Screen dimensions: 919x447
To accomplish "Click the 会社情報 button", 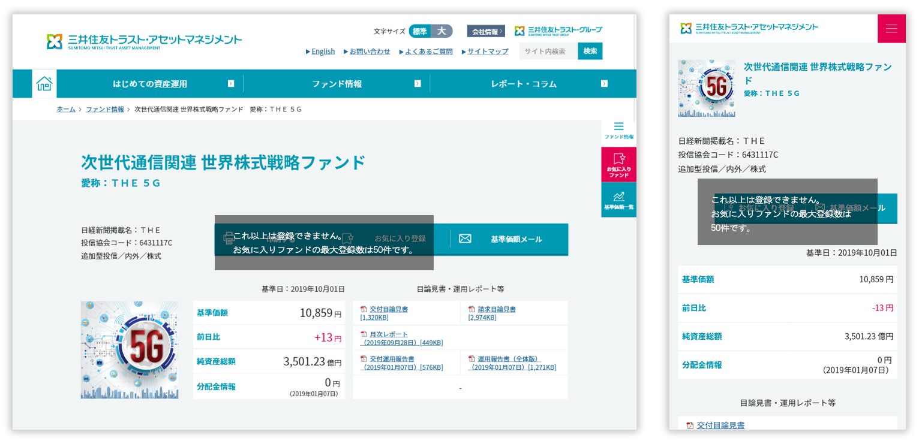I will tap(486, 31).
